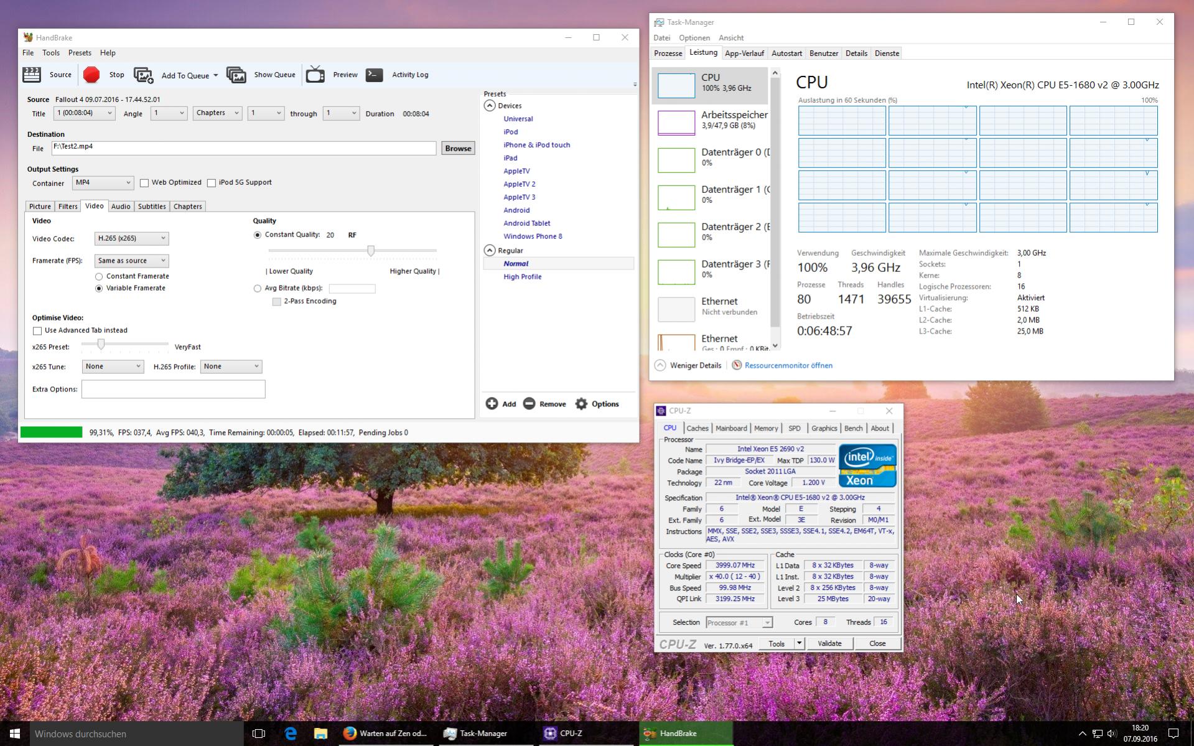The width and height of the screenshot is (1194, 746).
Task: Click the Source clapperboard icon in HandBrake
Action: 31,75
